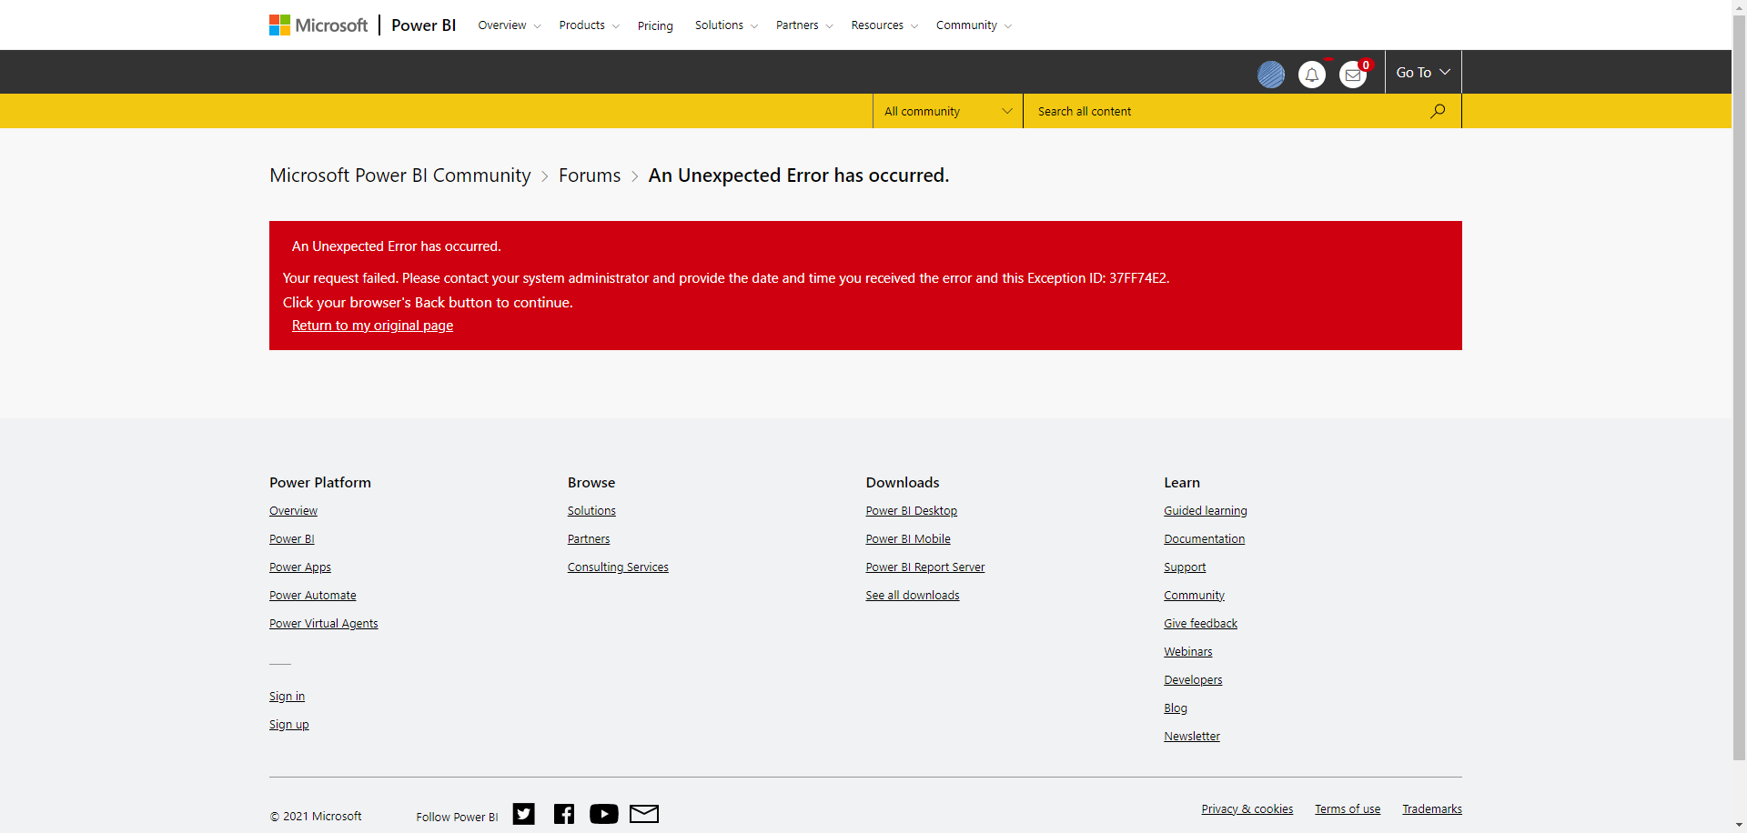Screen dimensions: 1747x833
Task: Open the Power Automate footer link
Action: (x=313, y=596)
